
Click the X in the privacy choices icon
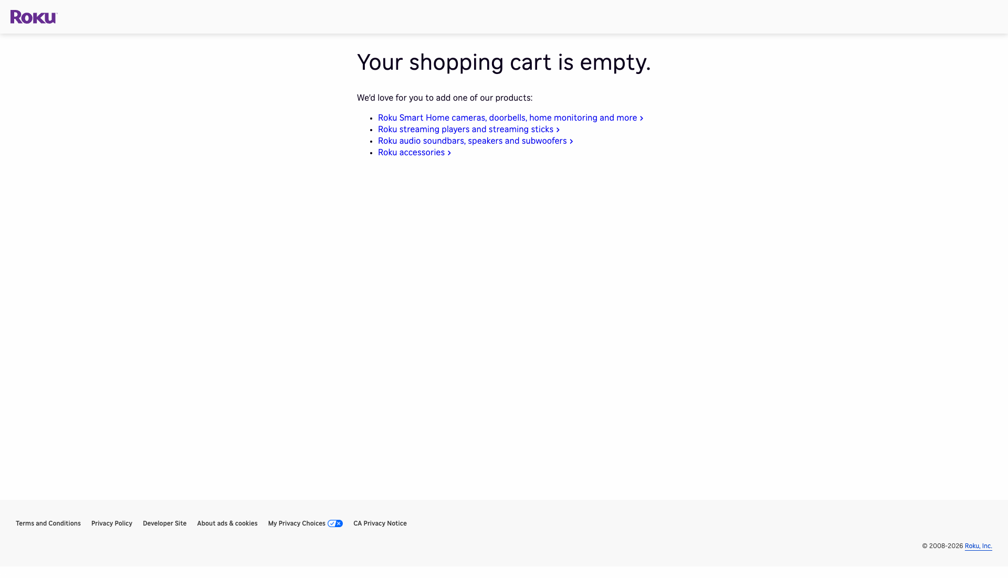point(338,523)
